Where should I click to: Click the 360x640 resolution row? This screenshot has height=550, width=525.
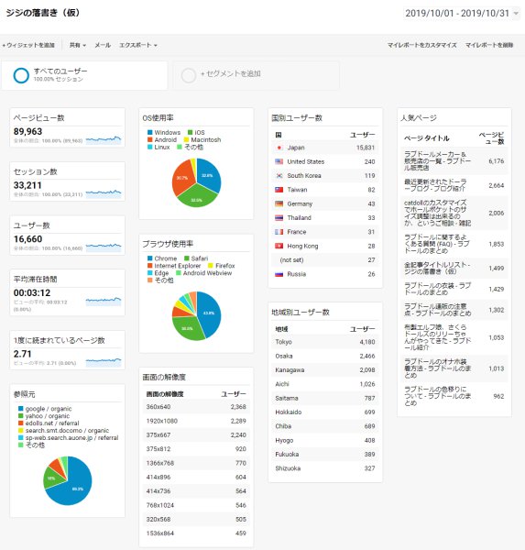coord(196,407)
